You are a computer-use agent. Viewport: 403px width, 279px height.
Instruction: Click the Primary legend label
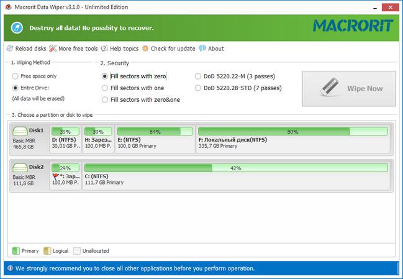click(x=30, y=250)
